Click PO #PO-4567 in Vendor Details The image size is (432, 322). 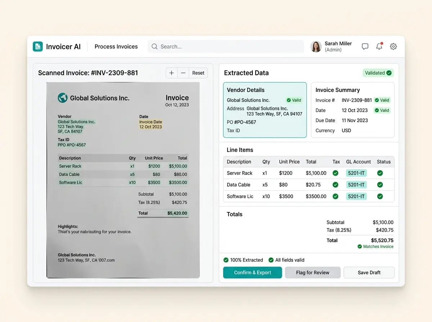(242, 122)
